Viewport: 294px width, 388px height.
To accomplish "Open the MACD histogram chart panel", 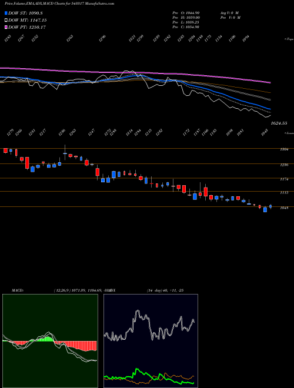I will [50, 341].
